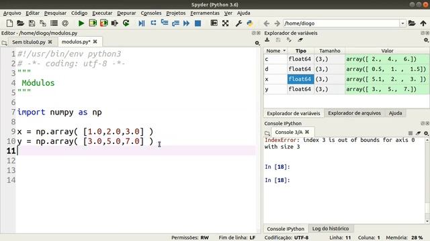Continue debugger execution to next breakpoint
The width and height of the screenshot is (430, 241).
[187, 23]
